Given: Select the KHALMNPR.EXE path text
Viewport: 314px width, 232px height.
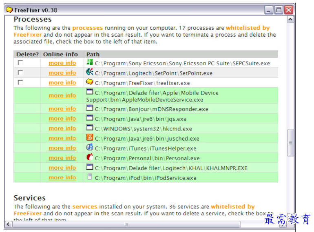Looking at the screenshot, I should click(x=171, y=168).
